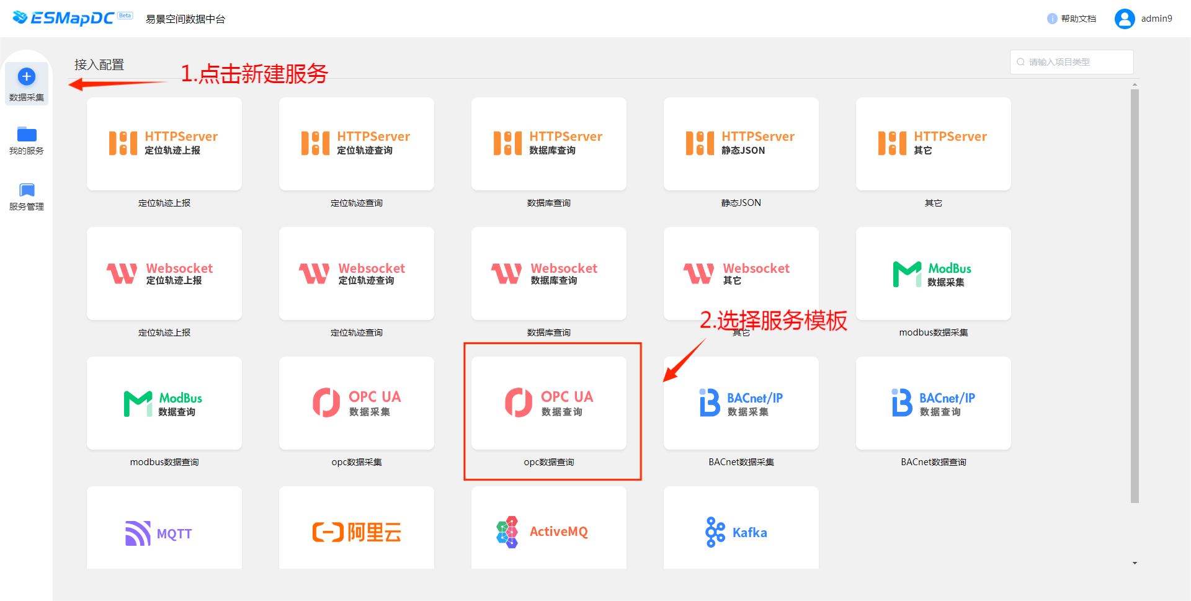Image resolution: width=1191 pixels, height=601 pixels.
Task: Open 我的服务 folder icon in sidebar
Action: (27, 134)
